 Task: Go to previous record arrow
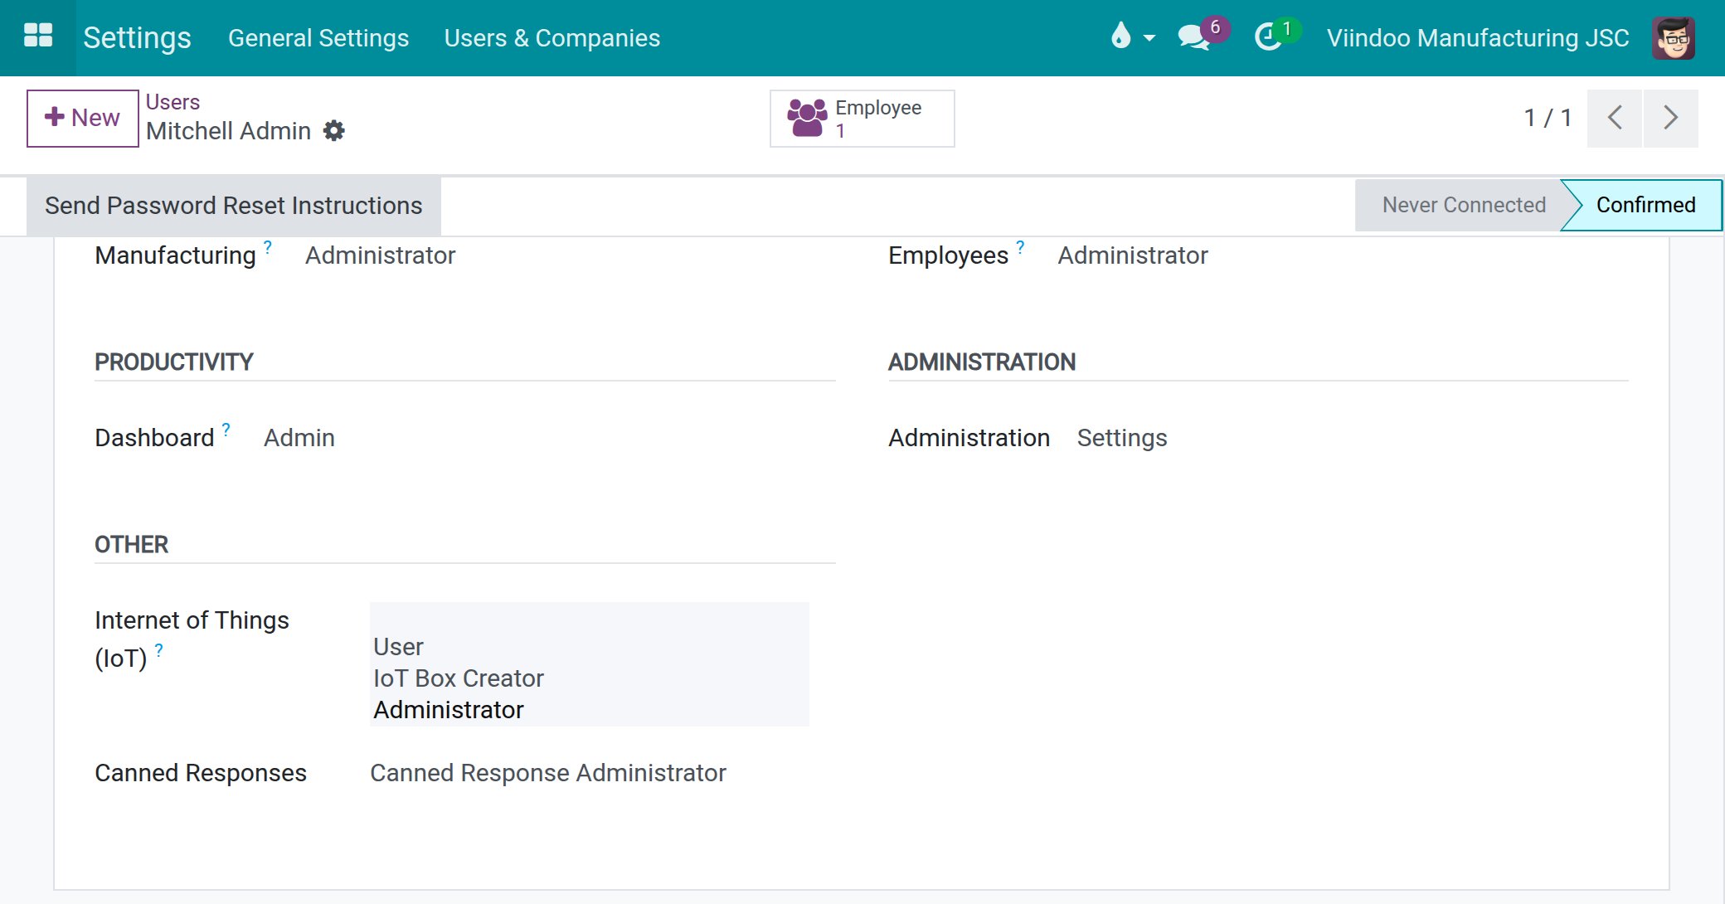1614,118
